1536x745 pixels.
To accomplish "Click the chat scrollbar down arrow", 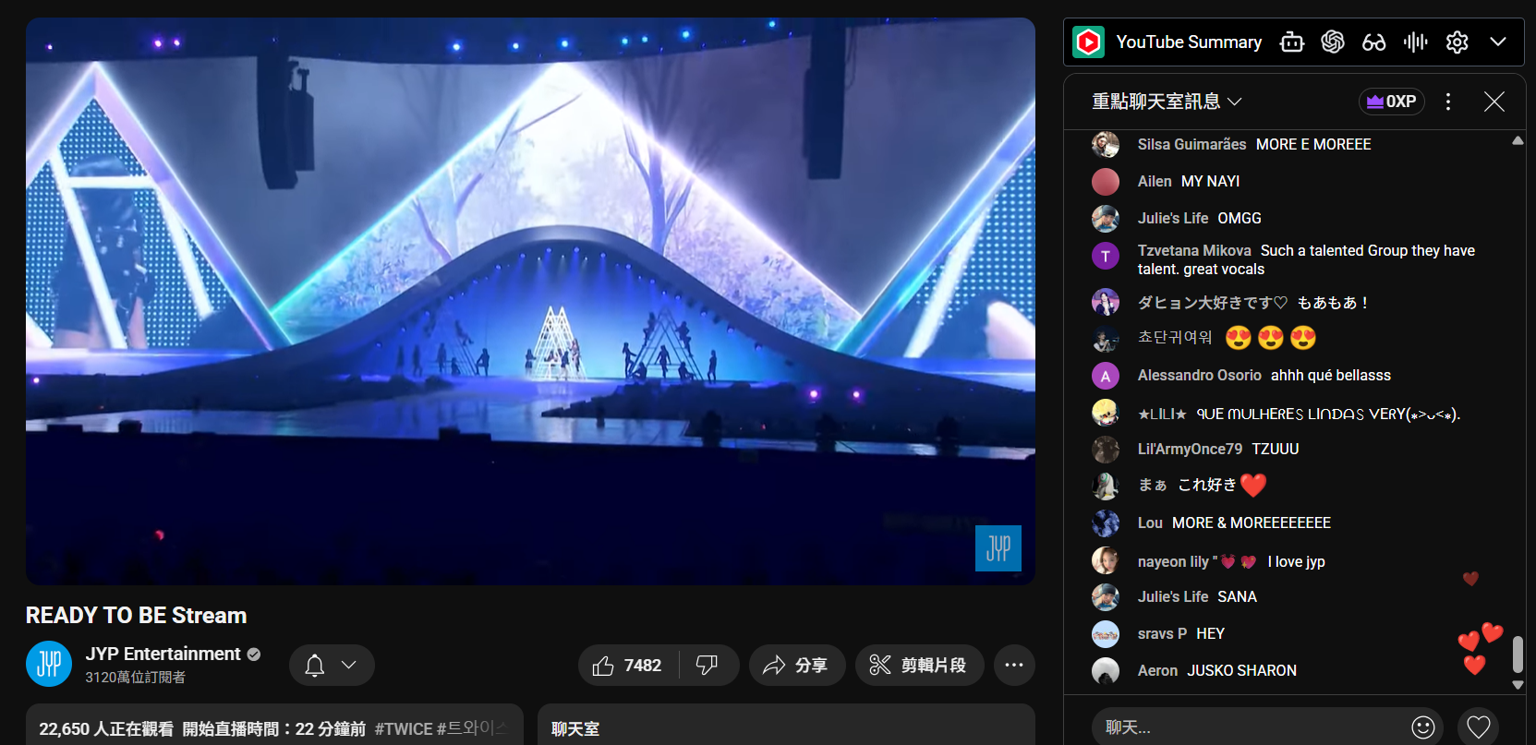I will point(1518,685).
